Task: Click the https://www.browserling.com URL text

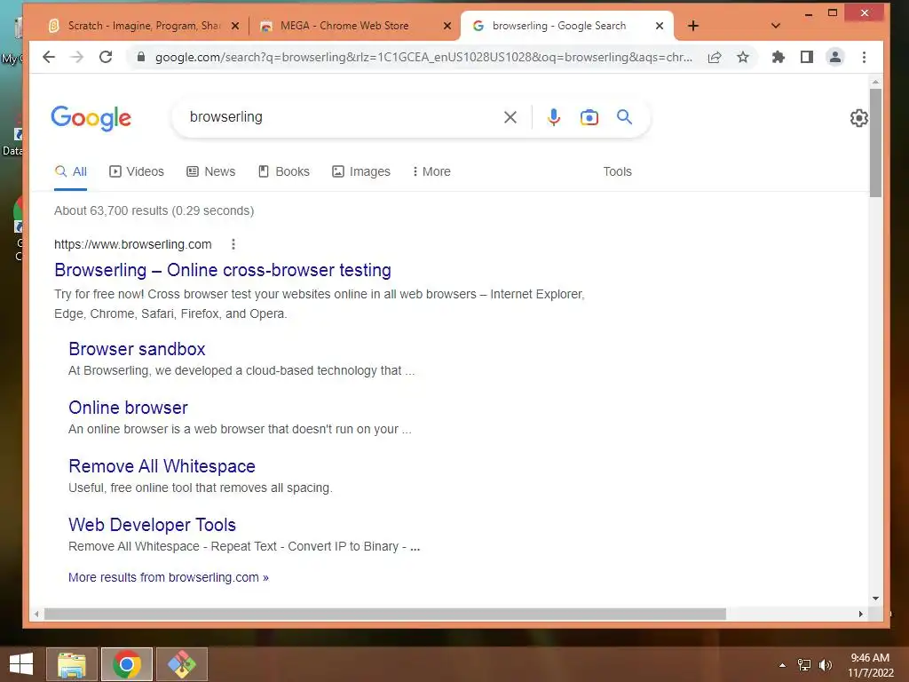Action: click(x=133, y=245)
